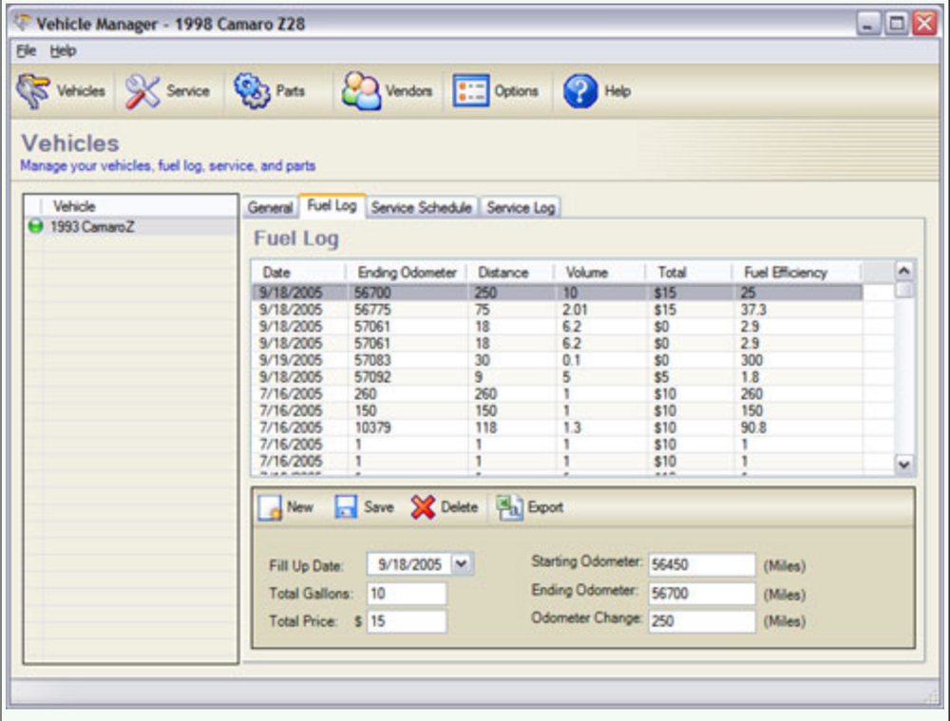Click the Export spreadsheet icon

pos(509,507)
